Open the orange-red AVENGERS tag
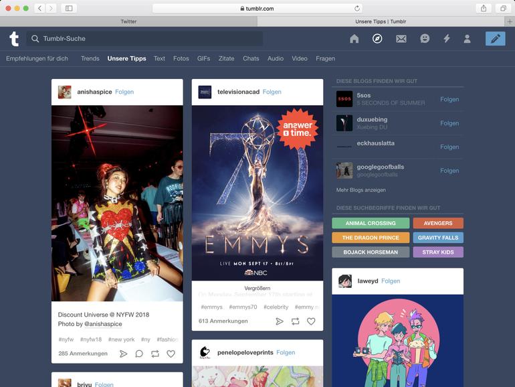Viewport: 515px width, 387px height. coord(438,223)
